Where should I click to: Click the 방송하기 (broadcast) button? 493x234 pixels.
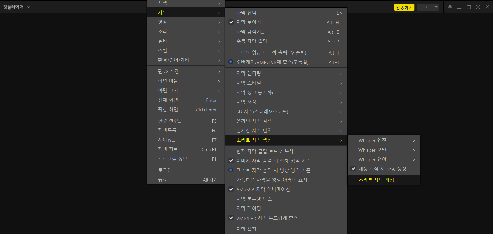point(404,7)
